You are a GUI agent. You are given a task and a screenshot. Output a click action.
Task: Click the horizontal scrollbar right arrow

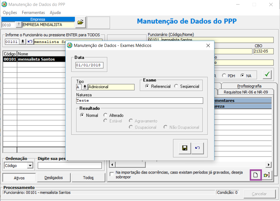click(269, 165)
